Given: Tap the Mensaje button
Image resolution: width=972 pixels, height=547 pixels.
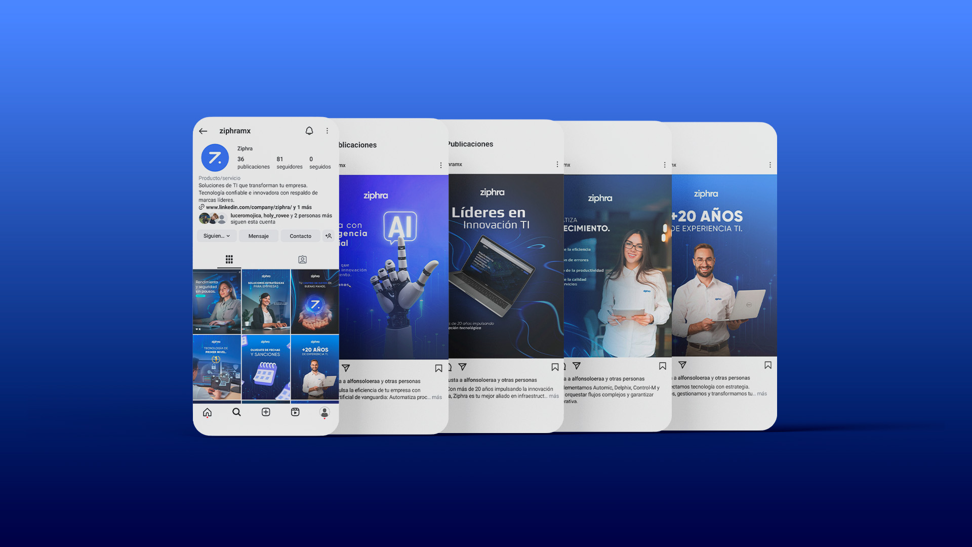Looking at the screenshot, I should click(x=259, y=236).
